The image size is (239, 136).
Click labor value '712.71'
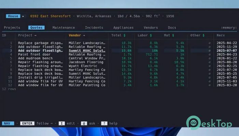click(152, 54)
